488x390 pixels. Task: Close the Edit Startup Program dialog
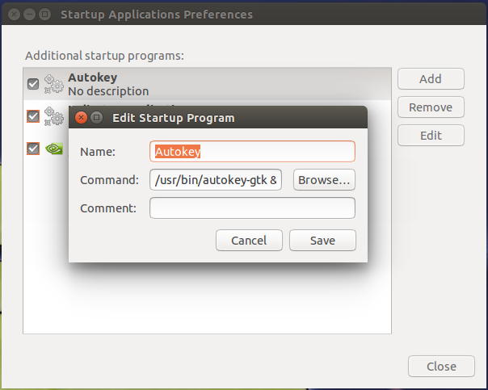pos(82,118)
